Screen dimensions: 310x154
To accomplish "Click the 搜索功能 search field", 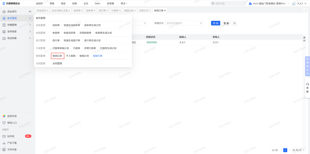I will click(x=228, y=3).
